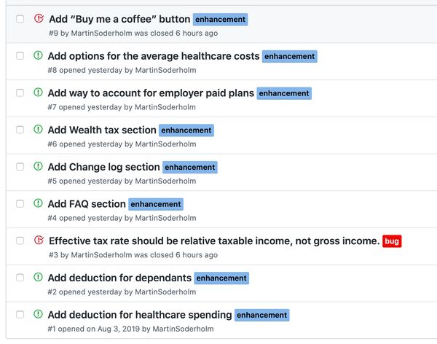The height and width of the screenshot is (344, 437).
Task: Click closed issue icon for Buy me a coffee
Action: pyautogui.click(x=39, y=18)
